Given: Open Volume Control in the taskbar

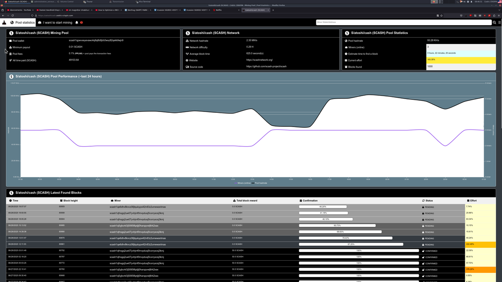Looking at the screenshot, I should coord(66,2).
